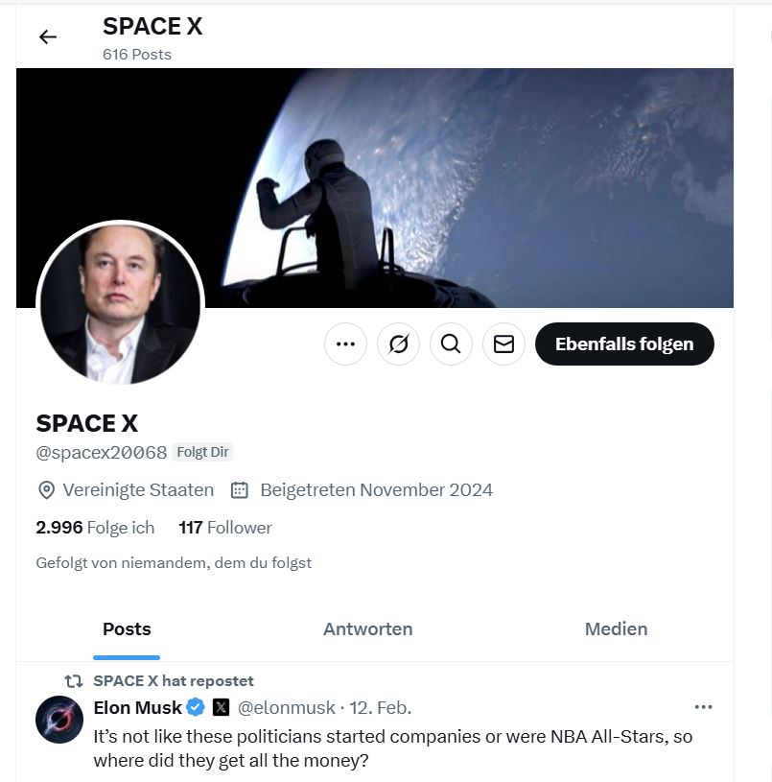Image resolution: width=772 pixels, height=782 pixels.
Task: Send a direct message via envelope icon
Action: point(503,344)
